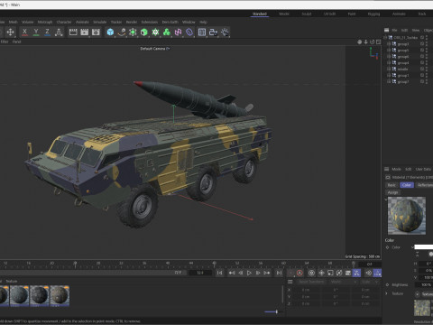433x325 pixels.
Task: Toggle layer checkbox for the root object
Action: [x=422, y=38]
